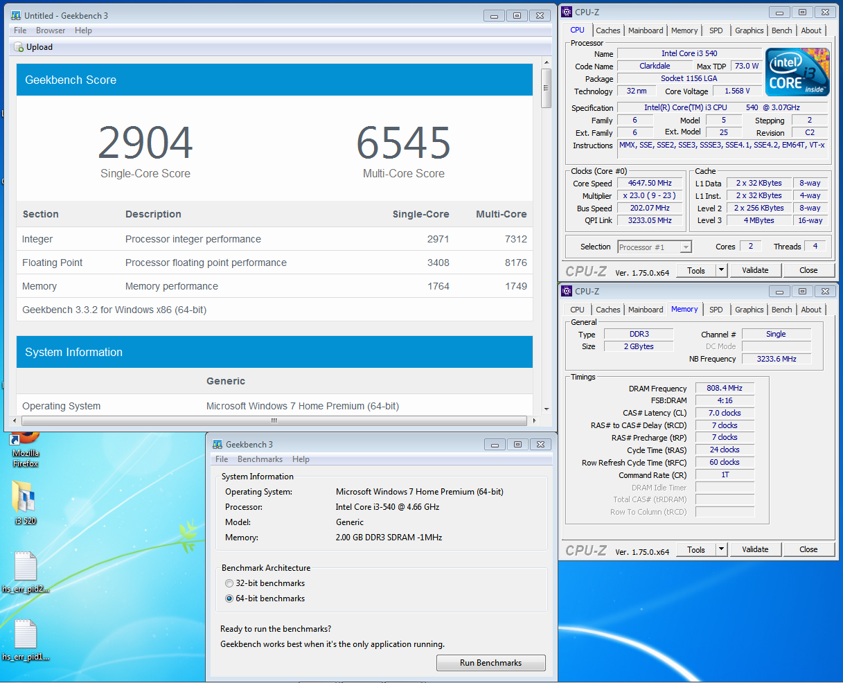Click vertical scrollbar thumb in Geekbench results
843x683 pixels.
pyautogui.click(x=546, y=87)
